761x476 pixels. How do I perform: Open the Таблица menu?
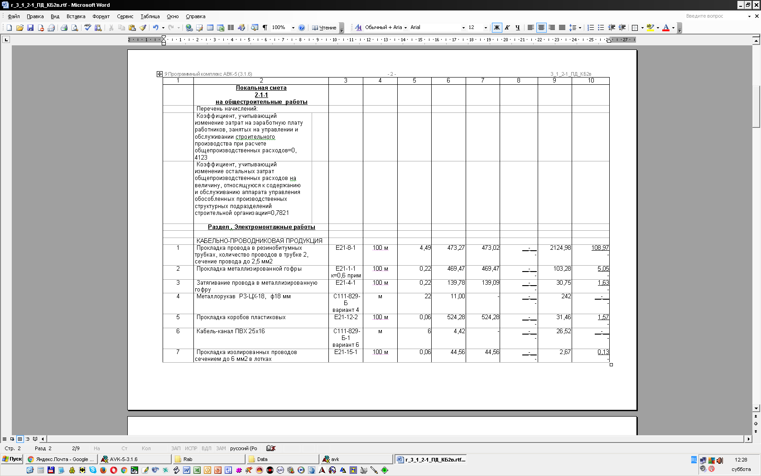(x=150, y=16)
